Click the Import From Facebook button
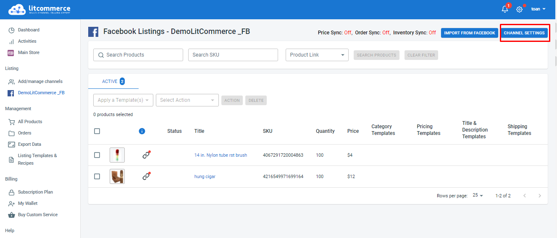This screenshot has width=557, height=238. [470, 33]
